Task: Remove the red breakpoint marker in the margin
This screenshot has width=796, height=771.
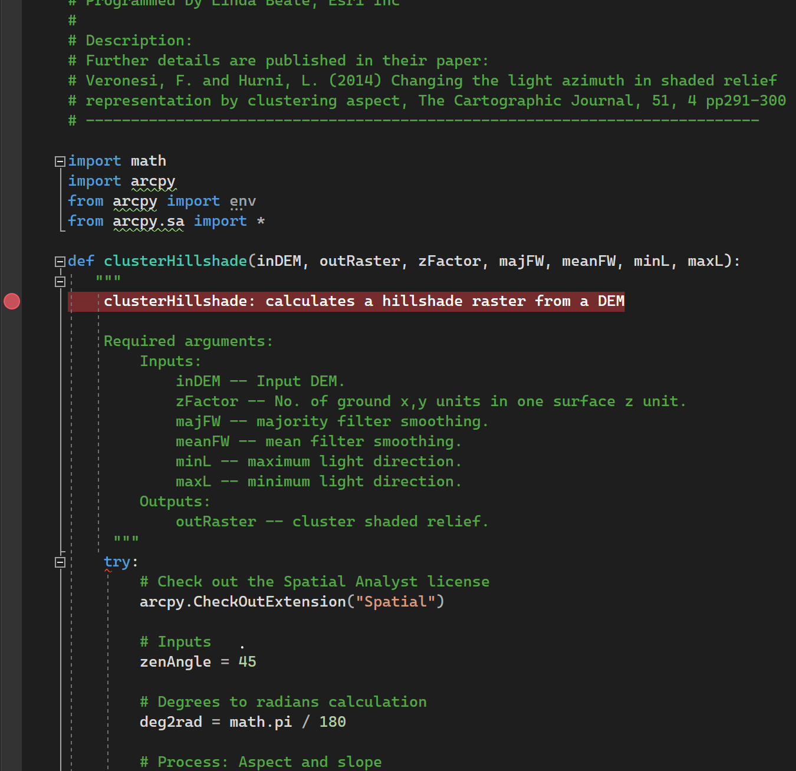Action: [12, 301]
